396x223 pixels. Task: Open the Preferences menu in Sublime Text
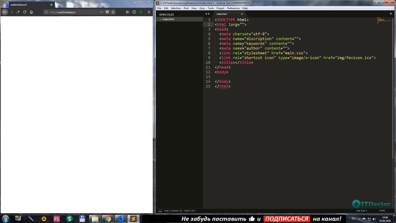point(233,8)
